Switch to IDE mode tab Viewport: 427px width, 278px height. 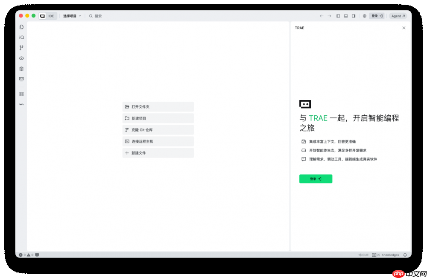[51, 16]
